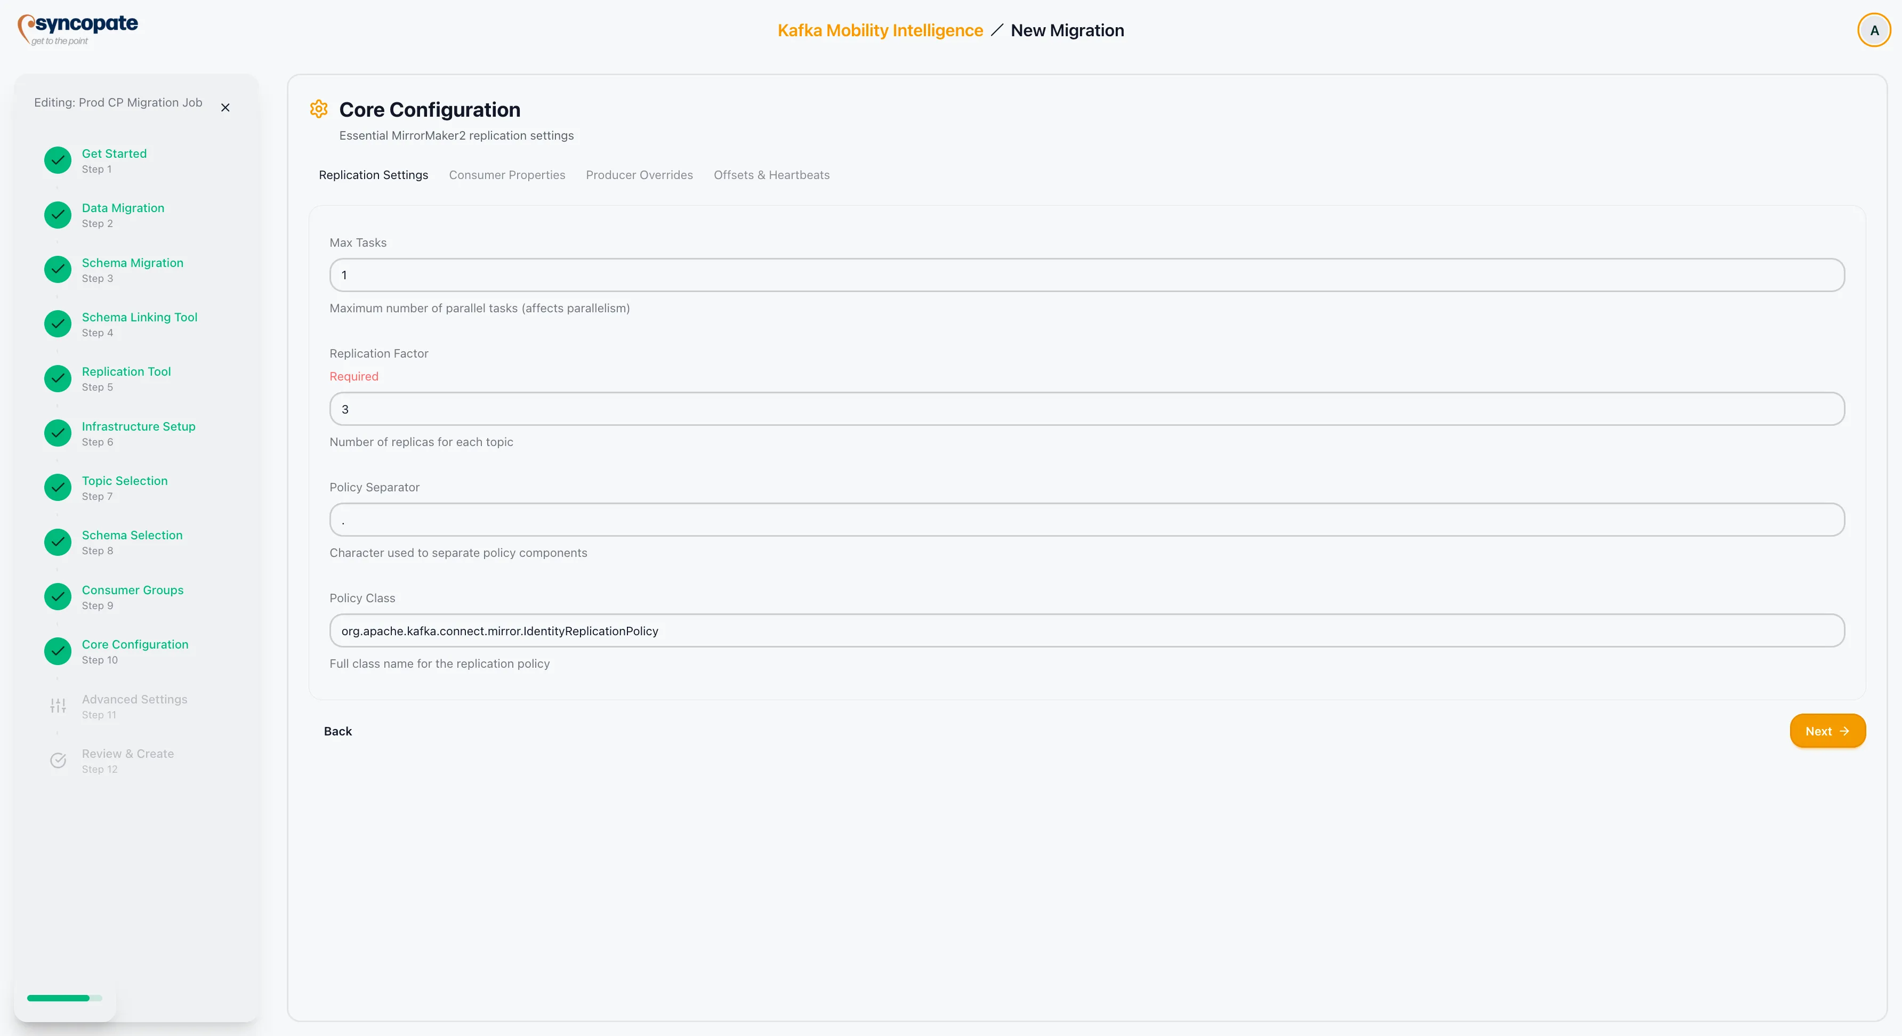This screenshot has width=1902, height=1036.
Task: Click the Review & Create step icon
Action: tap(57, 760)
